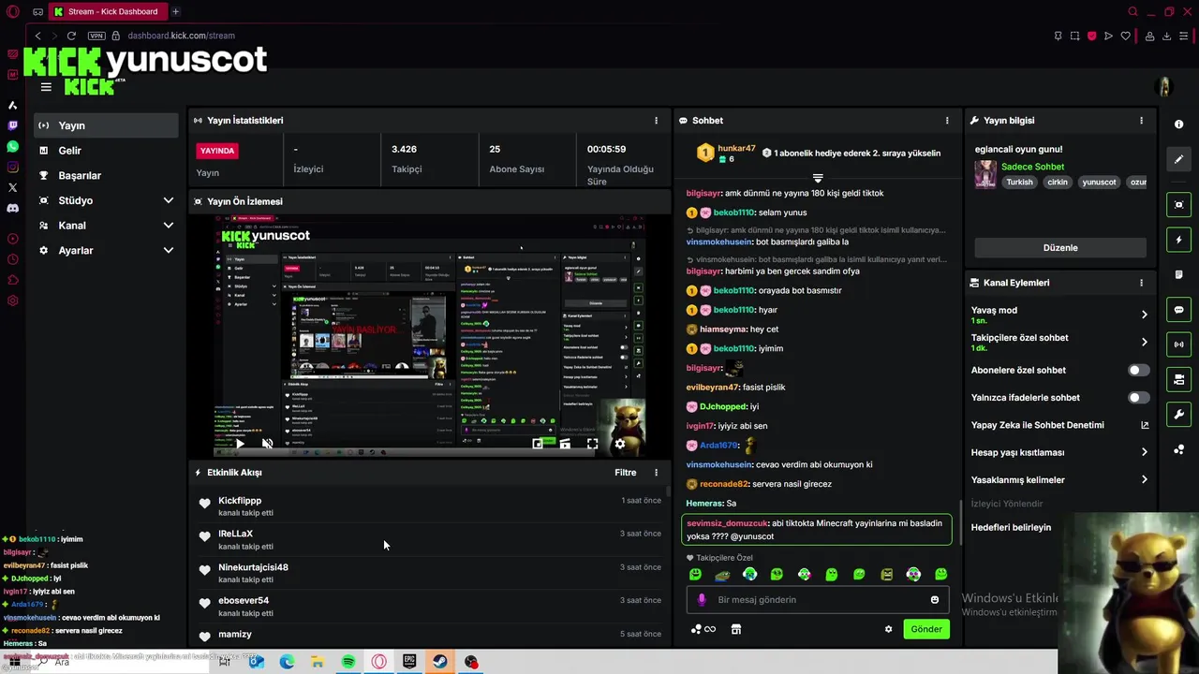Open Opera sidebar settings gear icon
The image size is (1199, 674).
click(x=12, y=301)
